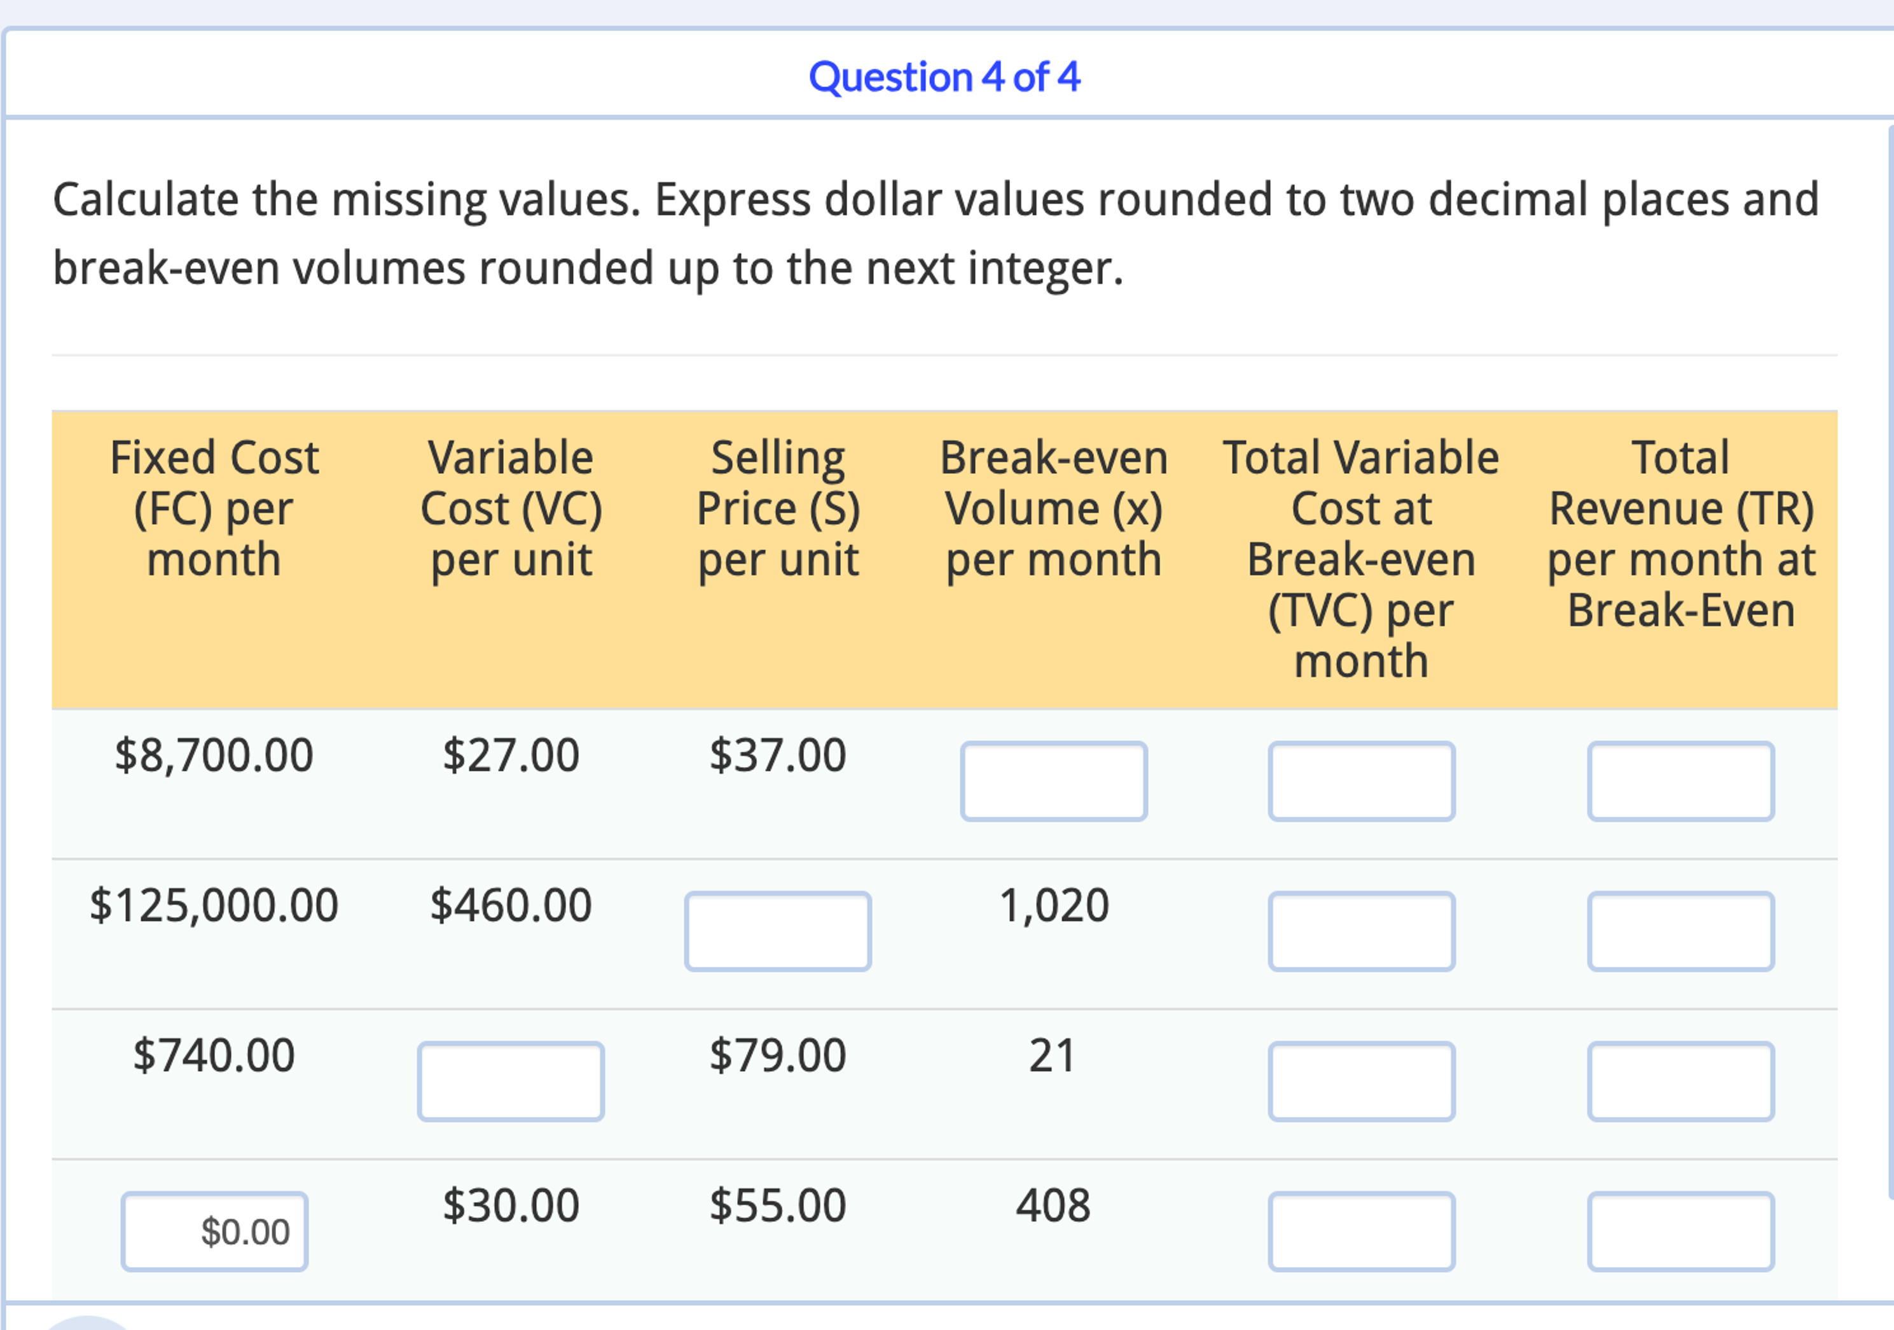Click the Break-even Volume column header
Viewport: 1894px width, 1330px height.
1054,508
